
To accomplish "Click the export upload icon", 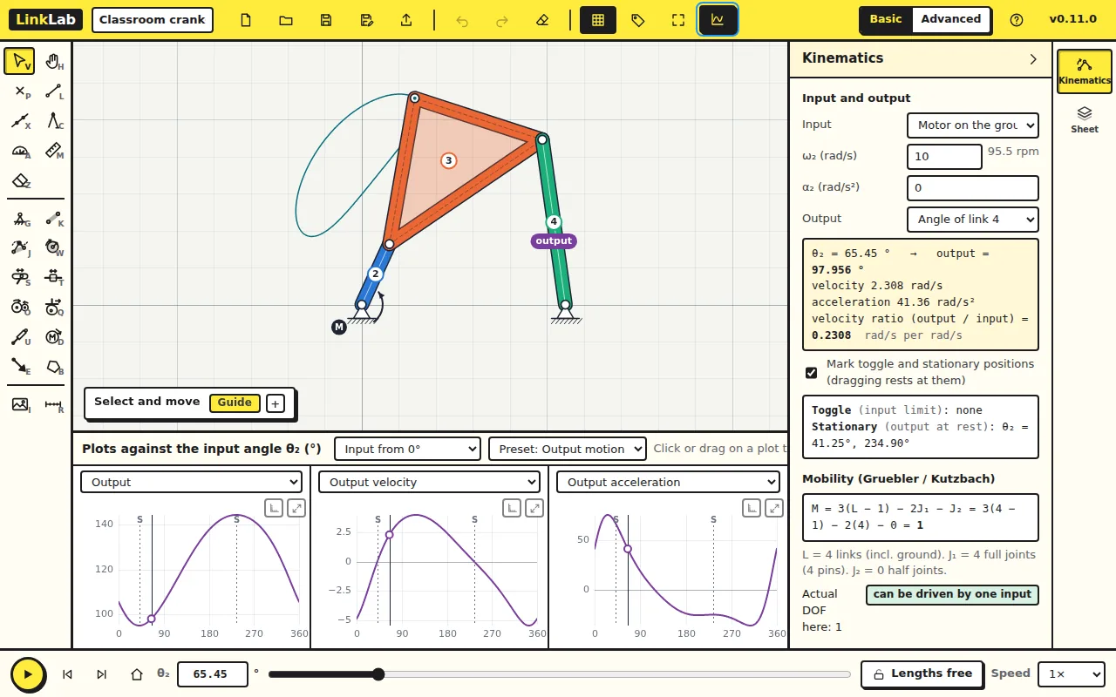I will 406,20.
